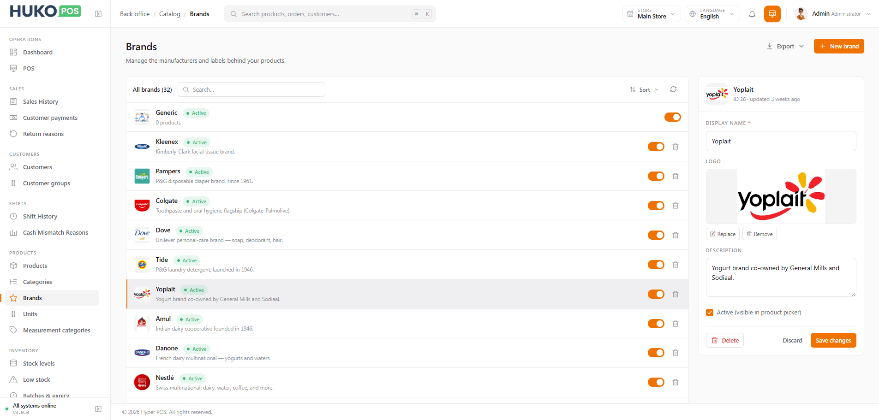Go to Sales History
The height and width of the screenshot is (420, 879).
(x=52, y=101)
